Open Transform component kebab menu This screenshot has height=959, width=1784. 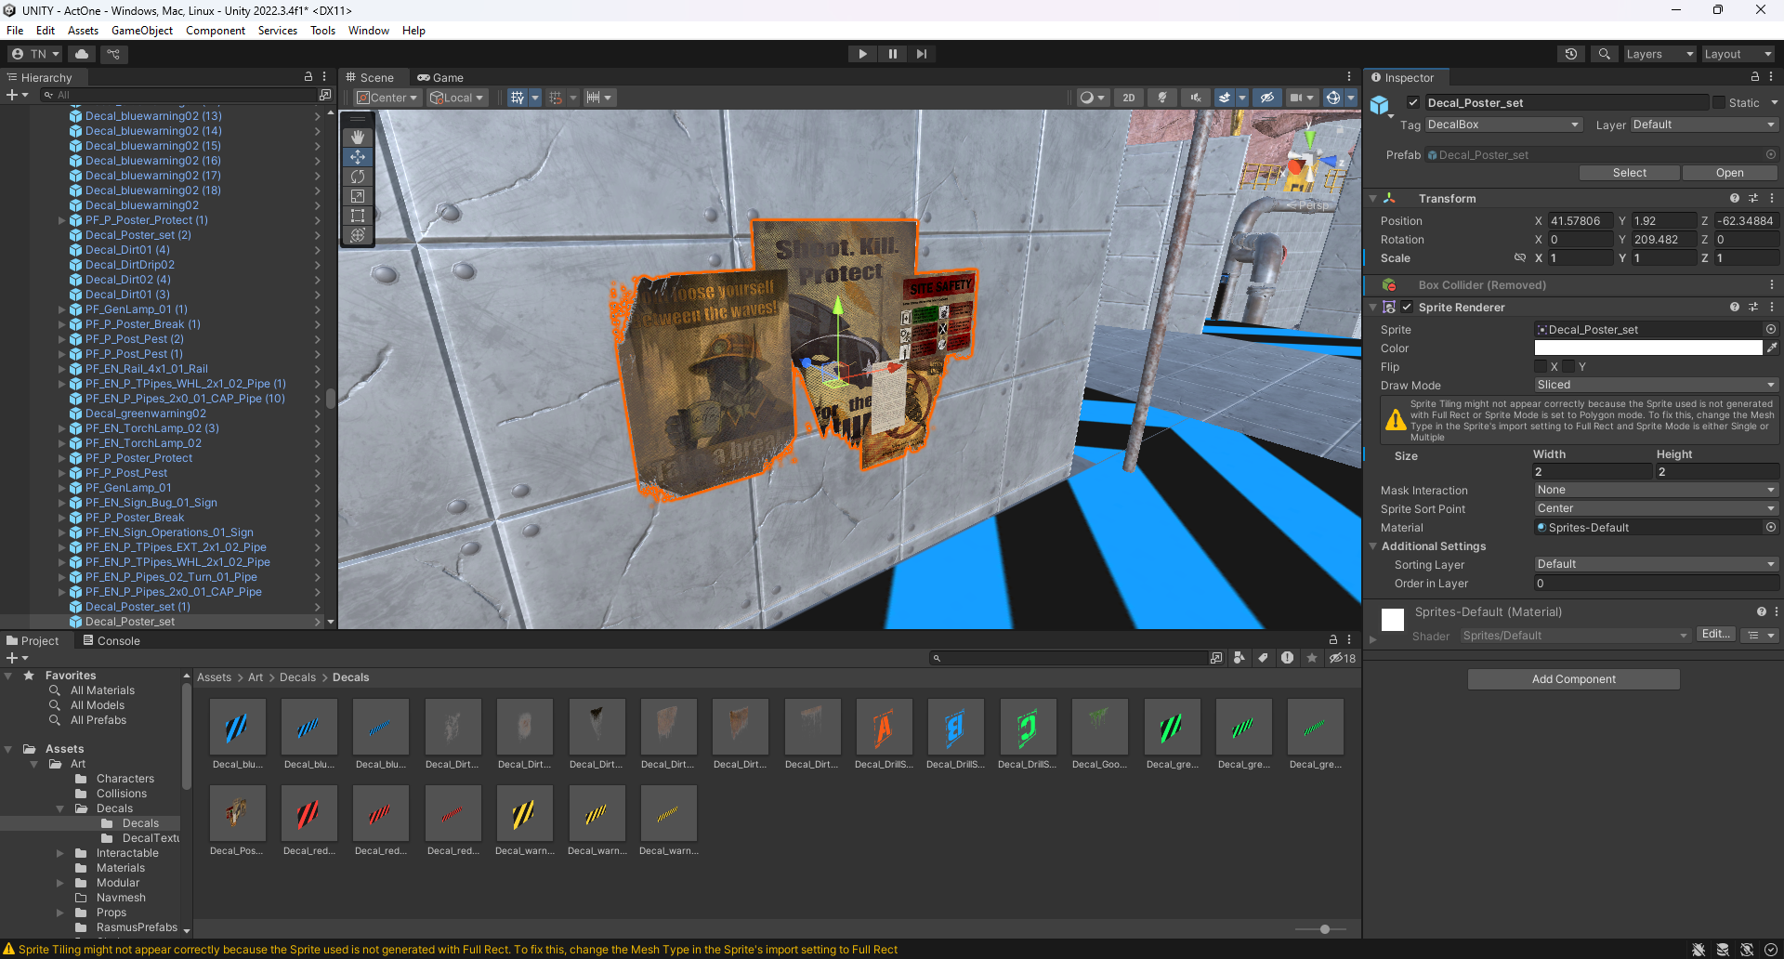[1772, 198]
